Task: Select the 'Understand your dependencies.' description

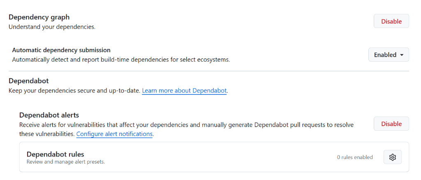Action: [52, 27]
